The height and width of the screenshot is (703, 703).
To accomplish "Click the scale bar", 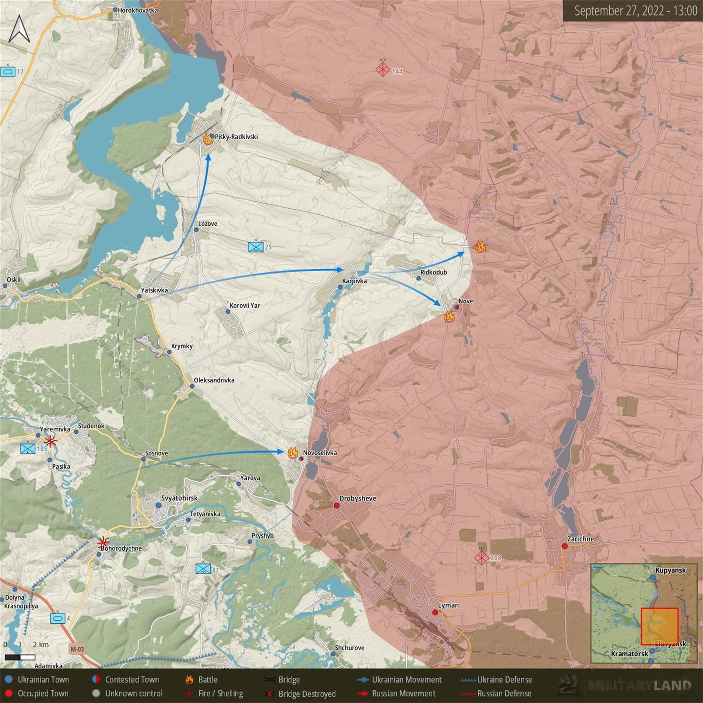I will (x=20, y=657).
